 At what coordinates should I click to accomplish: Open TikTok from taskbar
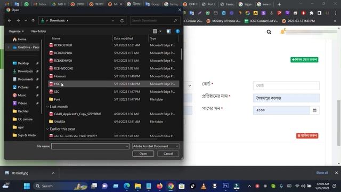click(192, 186)
